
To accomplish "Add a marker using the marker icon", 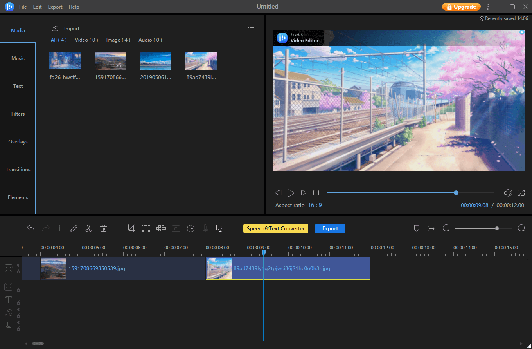I will tap(417, 228).
